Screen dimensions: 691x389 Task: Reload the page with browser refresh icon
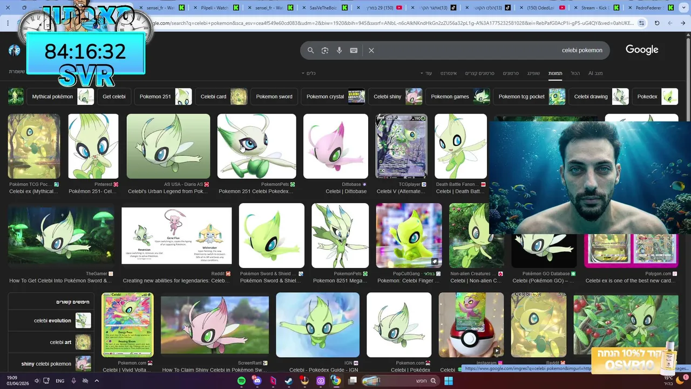[656, 23]
